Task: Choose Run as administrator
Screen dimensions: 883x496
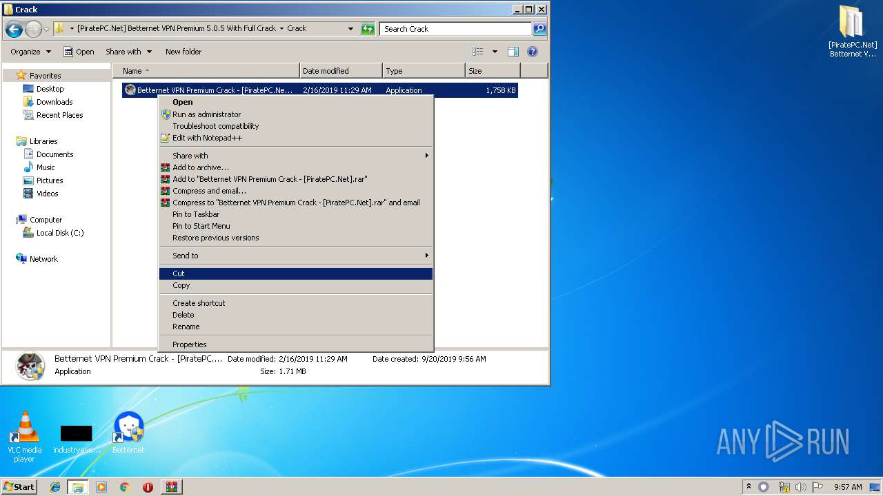Action: point(296,114)
